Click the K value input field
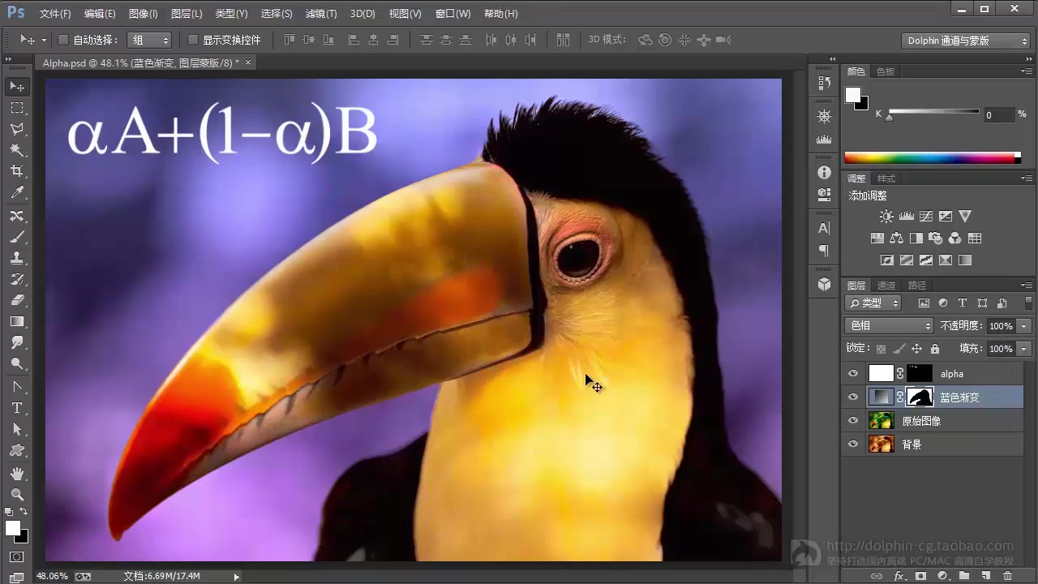The height and width of the screenshot is (584, 1038). [x=998, y=115]
